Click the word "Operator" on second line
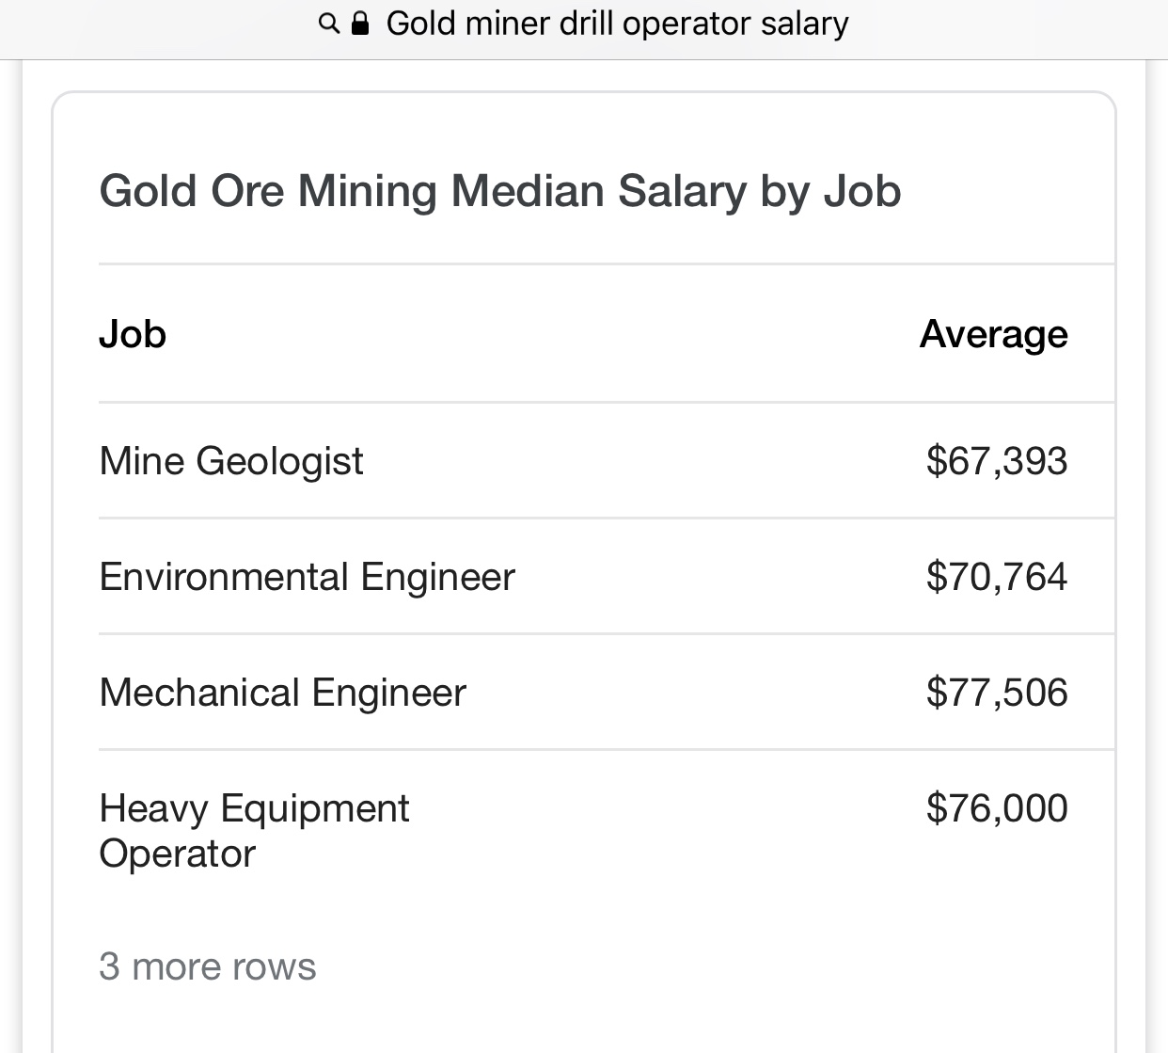 (x=178, y=854)
